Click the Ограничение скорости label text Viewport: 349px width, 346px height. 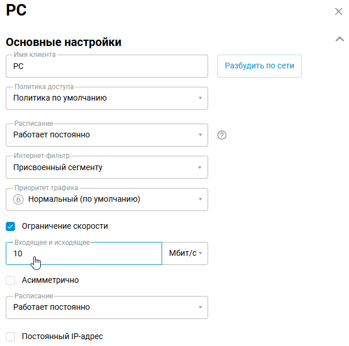coord(64,226)
